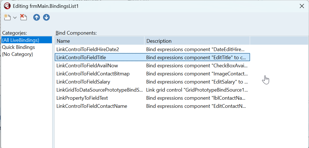Screen dimensions: 309x148
Task: Click the New Binding icon
Action: [x=7, y=17]
